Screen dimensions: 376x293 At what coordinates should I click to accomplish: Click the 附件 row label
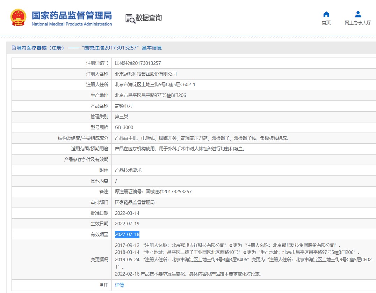pyautogui.click(x=104, y=170)
